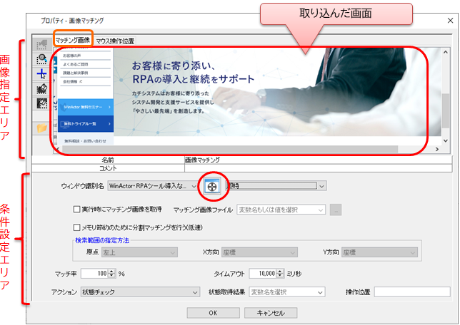Select the eraser-with-dotted-outline tool icon
This screenshot has width=460, height=325.
[x=41, y=88]
